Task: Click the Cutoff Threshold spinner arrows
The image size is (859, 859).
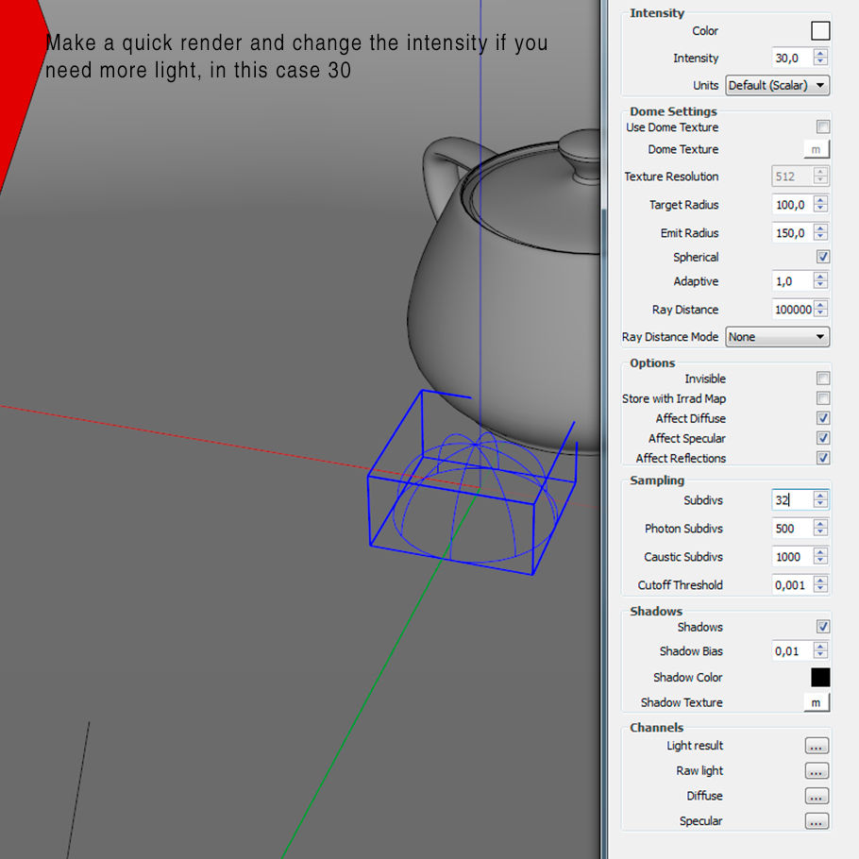Action: [820, 585]
